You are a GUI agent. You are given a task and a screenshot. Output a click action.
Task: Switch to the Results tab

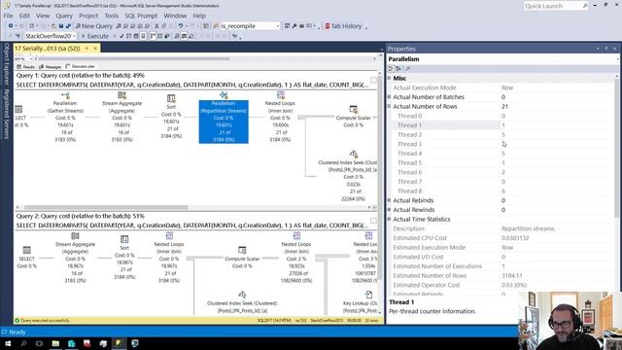(x=26, y=67)
